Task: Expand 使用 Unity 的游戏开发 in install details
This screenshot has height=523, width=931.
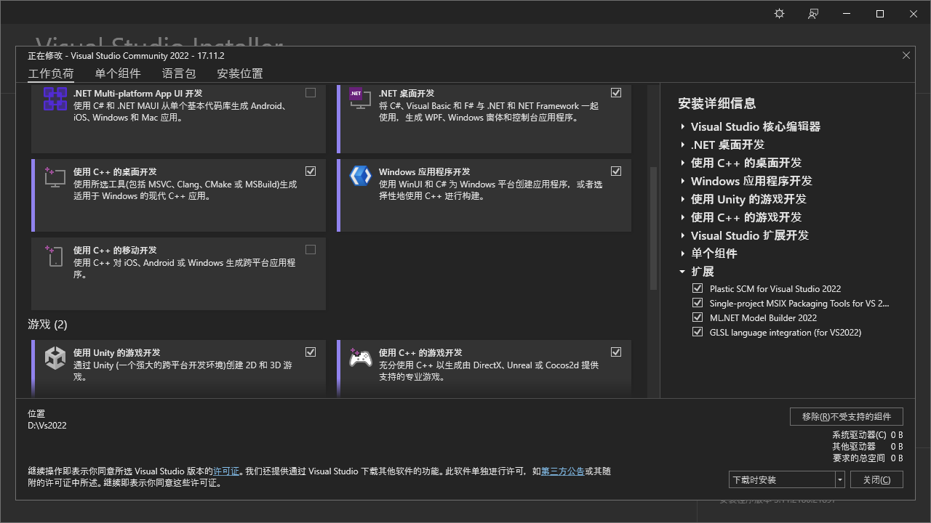Action: tap(683, 199)
